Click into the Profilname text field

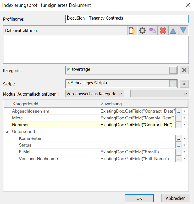[127, 19]
